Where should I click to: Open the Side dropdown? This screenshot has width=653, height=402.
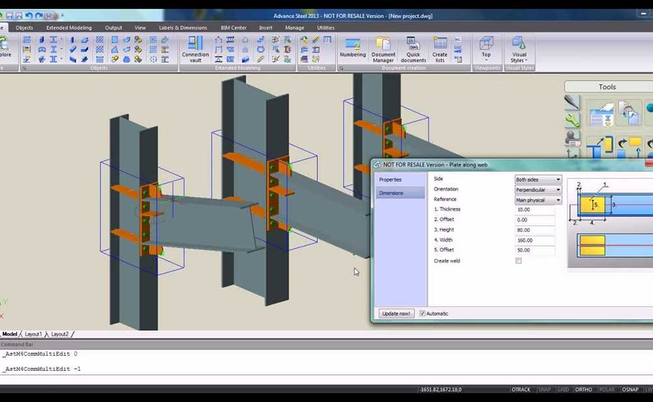(x=538, y=179)
